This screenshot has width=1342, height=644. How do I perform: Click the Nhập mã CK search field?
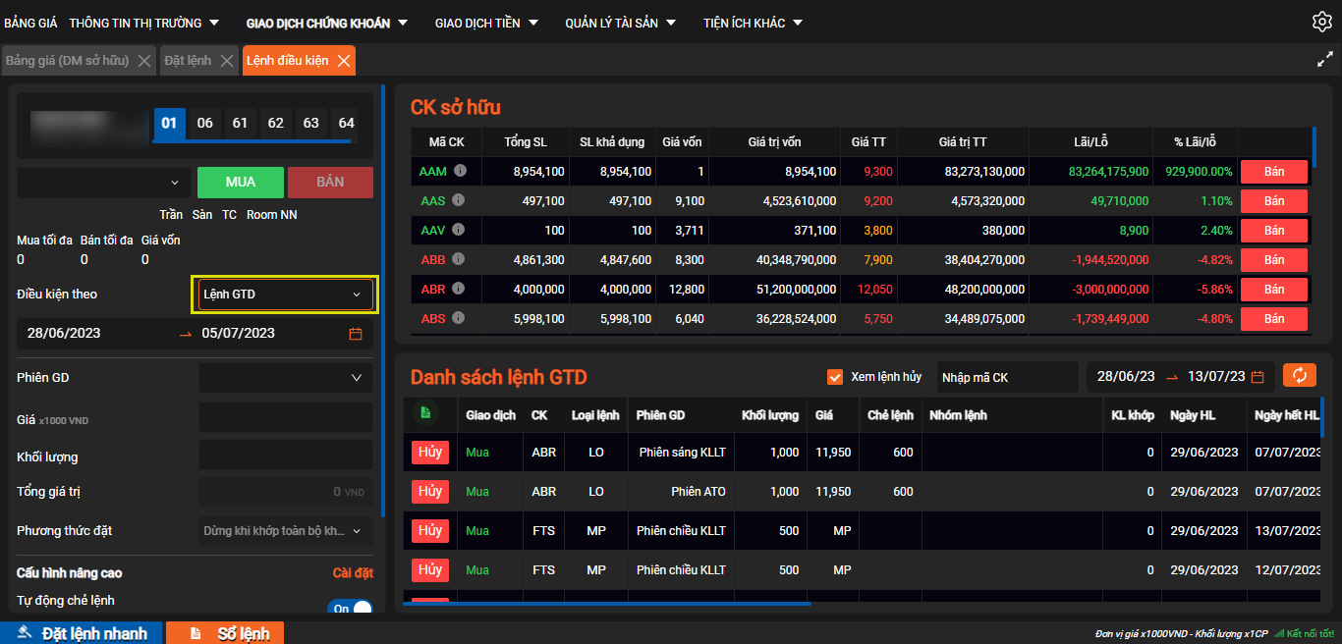pyautogui.click(x=1007, y=377)
